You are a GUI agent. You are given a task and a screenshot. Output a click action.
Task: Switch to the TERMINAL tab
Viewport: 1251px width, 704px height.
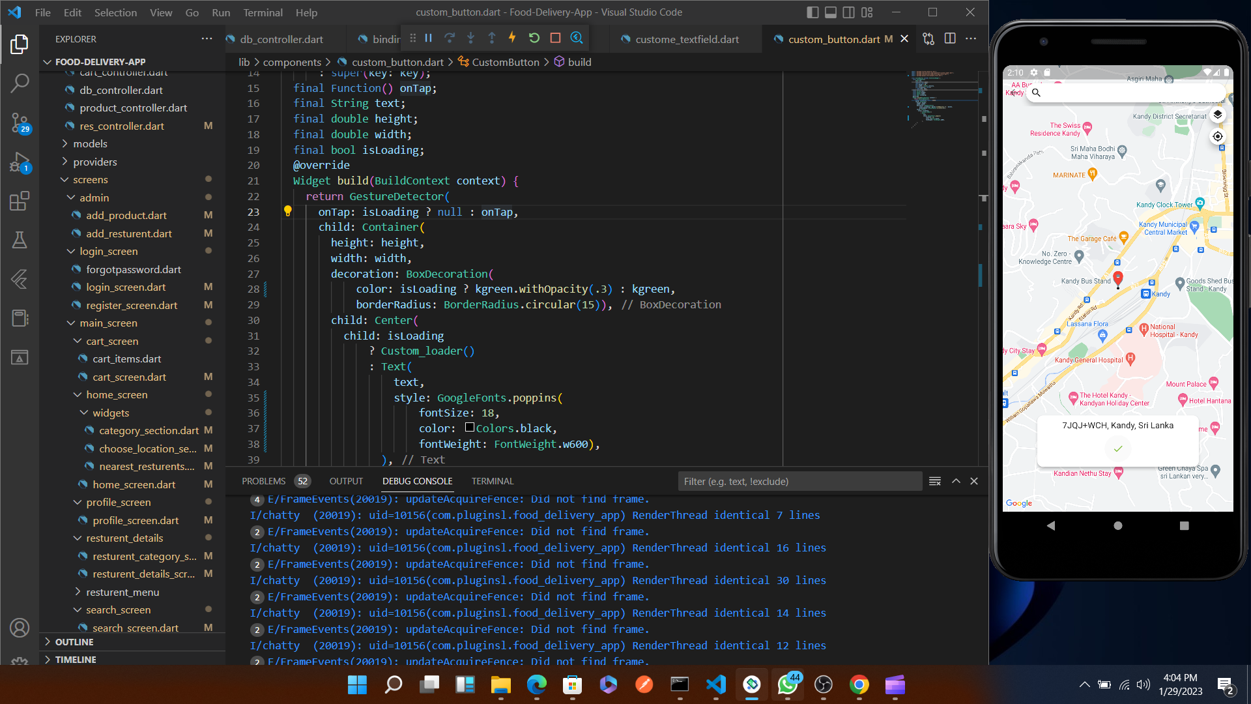(x=492, y=481)
